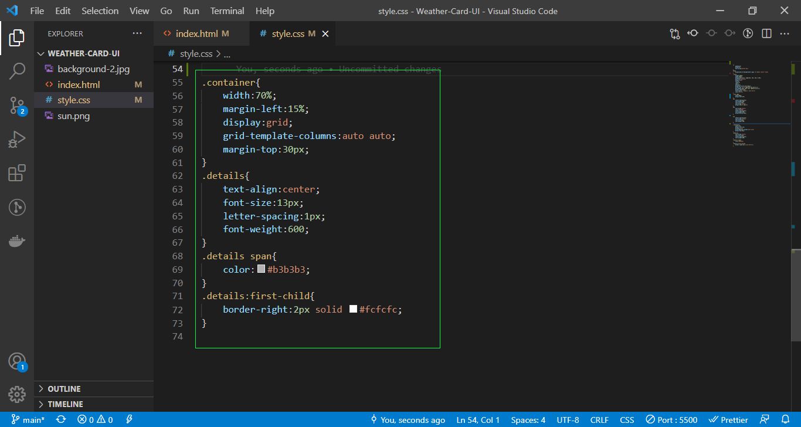Toggle GitLens file annotations icon
The width and height of the screenshot is (801, 427).
(748, 33)
